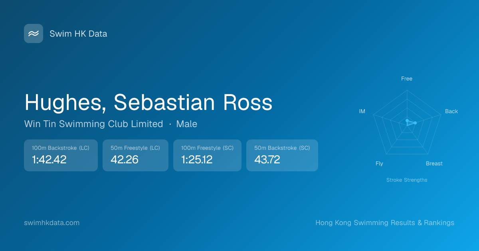Click the IM axis label on radar chart
This screenshot has height=251, width=479.
pos(362,111)
